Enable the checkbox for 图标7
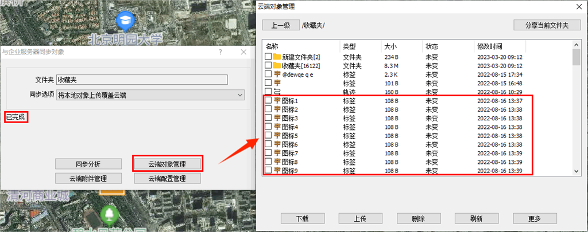This screenshot has height=232, width=588. 268,154
